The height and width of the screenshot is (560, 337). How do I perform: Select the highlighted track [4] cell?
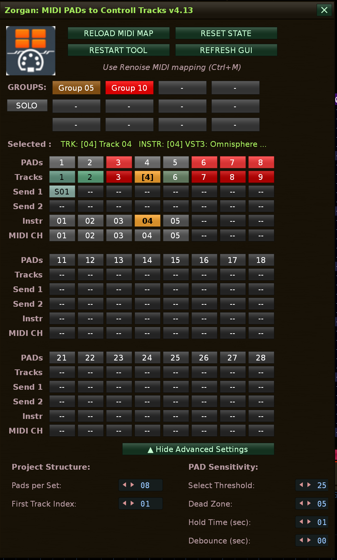(x=147, y=177)
